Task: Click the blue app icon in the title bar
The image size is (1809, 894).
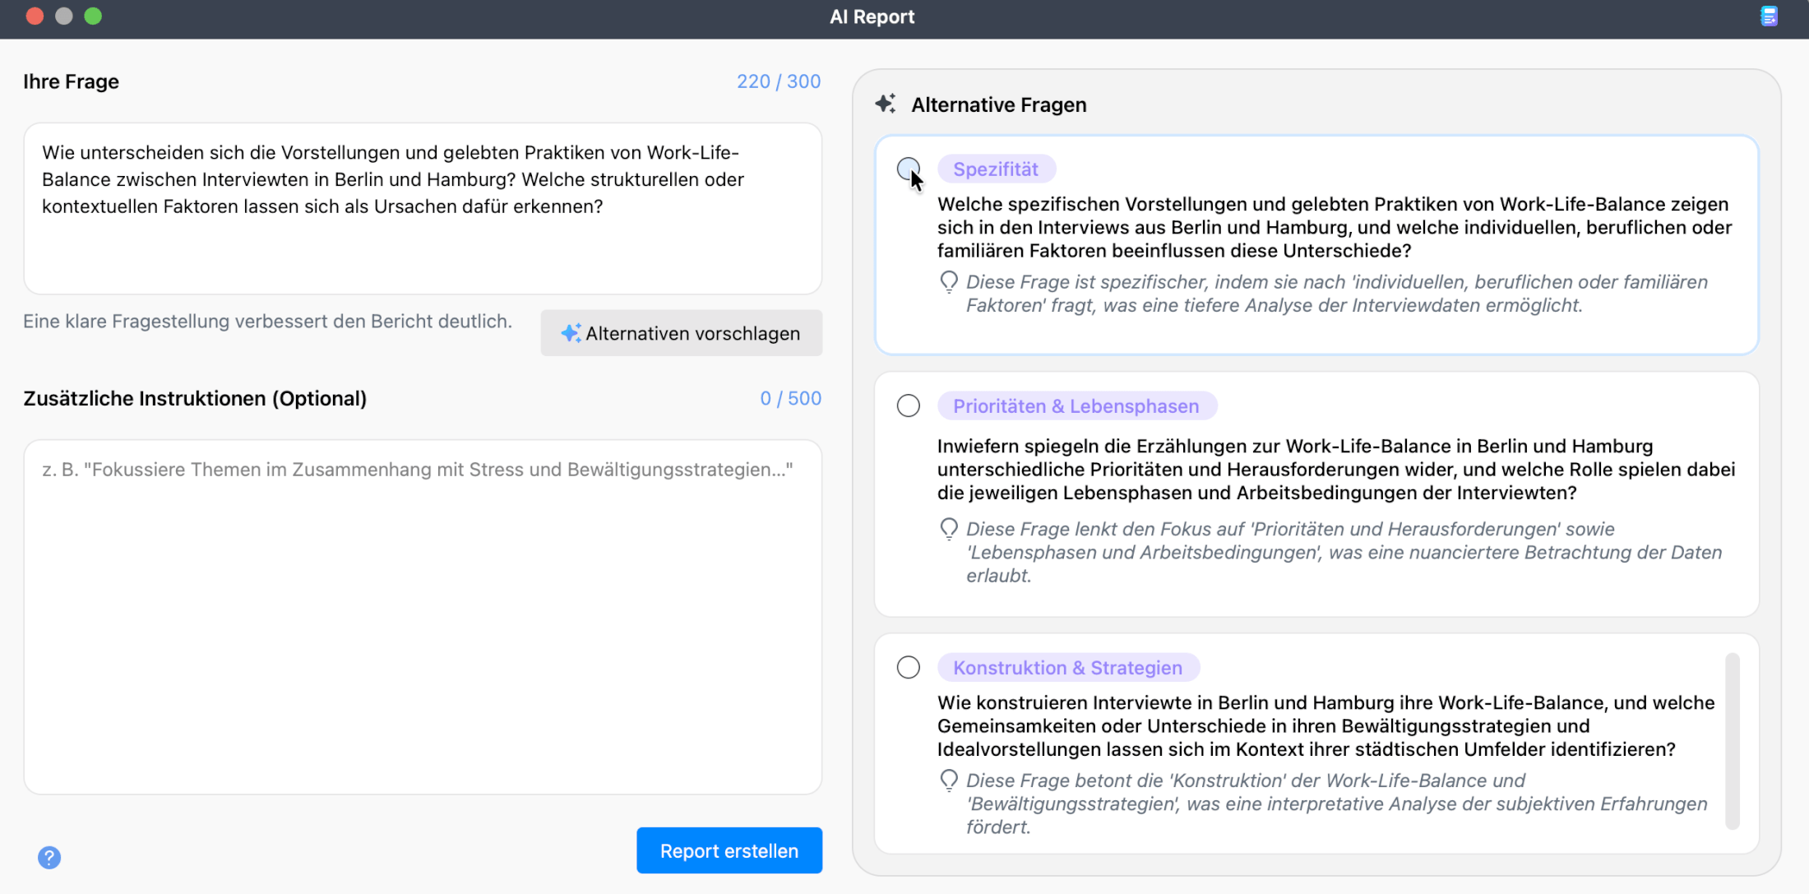Action: click(1769, 16)
